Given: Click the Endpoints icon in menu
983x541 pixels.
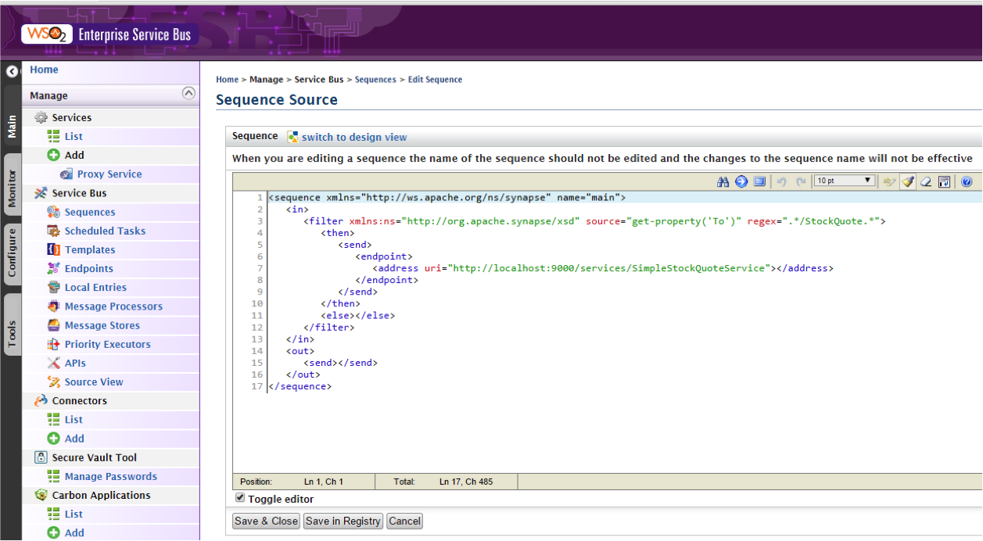Looking at the screenshot, I should [53, 268].
